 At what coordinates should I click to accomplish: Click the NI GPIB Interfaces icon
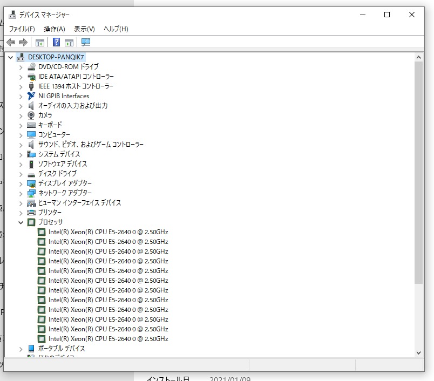coord(31,96)
